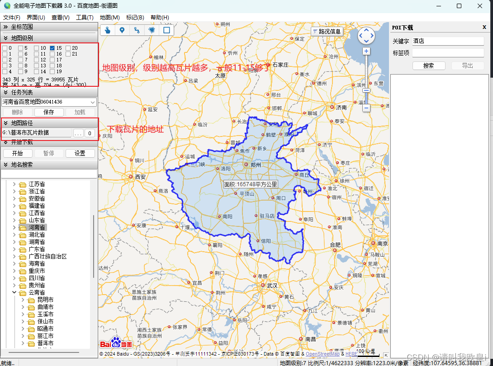This screenshot has width=493, height=366.
Task: Open the task list dropdown 河南省百度地图06041436
Action: pyautogui.click(x=49, y=102)
